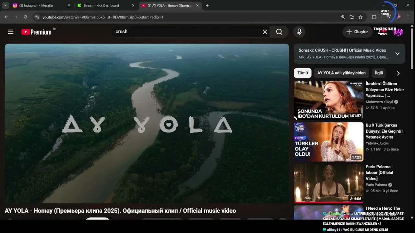The image size is (415, 233).
Task: Open the 'TÜRKLER OLAY OLDU' video thumbnail
Action: [328, 142]
